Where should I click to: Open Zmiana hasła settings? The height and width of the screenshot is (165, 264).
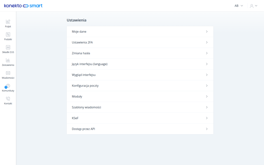pyautogui.click(x=140, y=53)
